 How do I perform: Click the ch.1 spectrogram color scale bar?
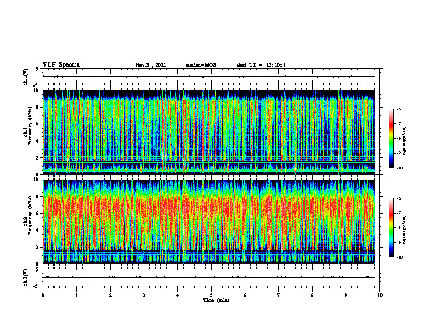point(391,138)
